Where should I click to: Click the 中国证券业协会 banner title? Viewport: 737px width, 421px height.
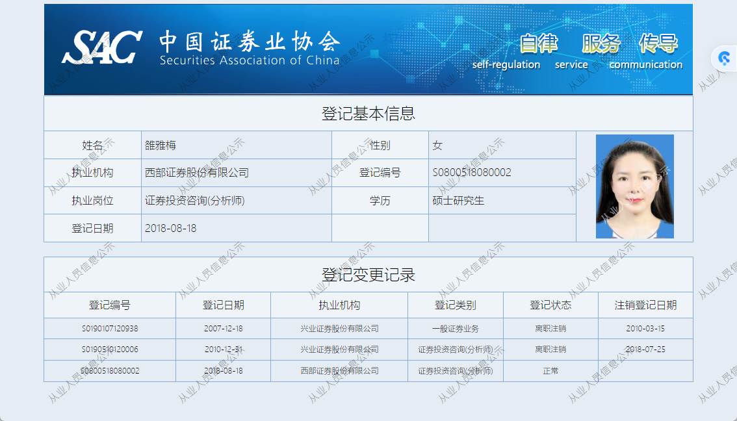click(x=250, y=42)
